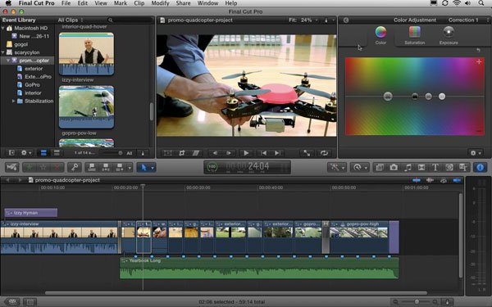492x307 pixels.
Task: Select the Izzy Hyman title clip
Action: pyautogui.click(x=31, y=213)
